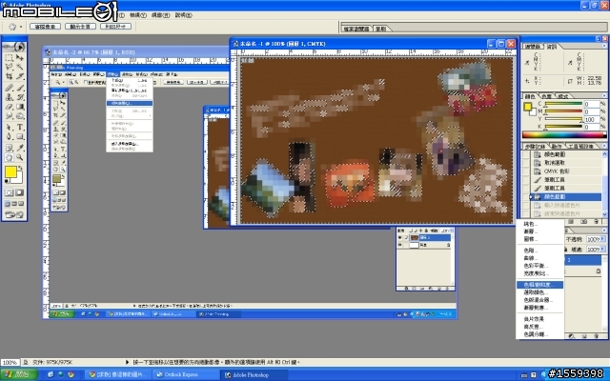Switch to Outlook Express taskbar button

tap(185, 374)
